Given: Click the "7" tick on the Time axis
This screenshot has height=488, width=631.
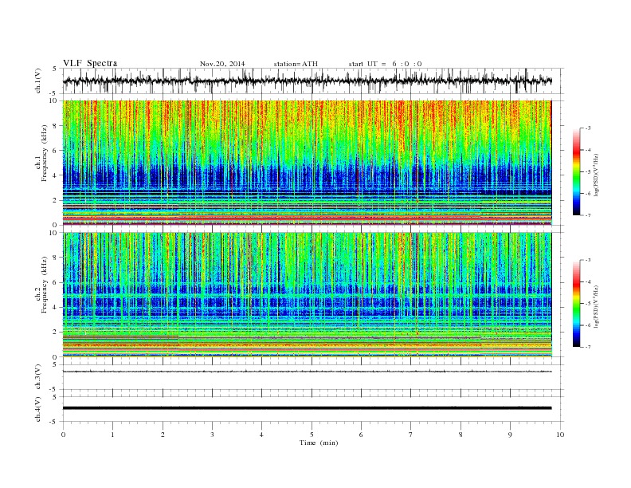Looking at the screenshot, I should point(410,435).
